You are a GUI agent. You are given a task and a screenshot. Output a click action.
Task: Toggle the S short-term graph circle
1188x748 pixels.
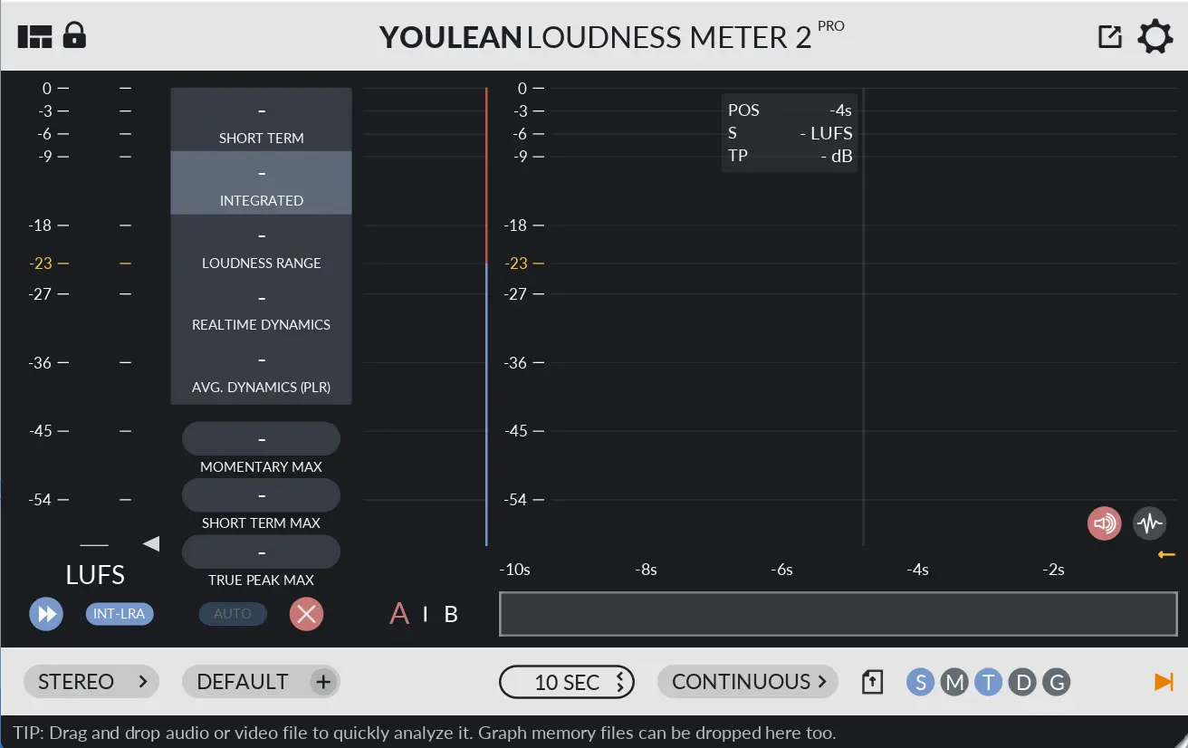pyautogui.click(x=920, y=682)
